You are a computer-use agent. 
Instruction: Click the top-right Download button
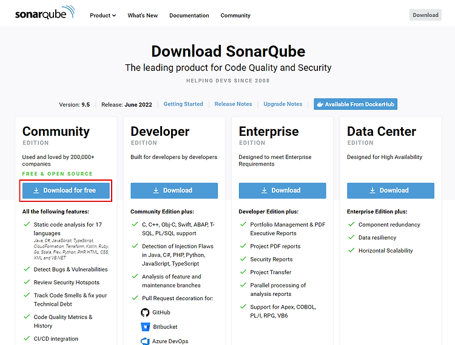click(425, 15)
